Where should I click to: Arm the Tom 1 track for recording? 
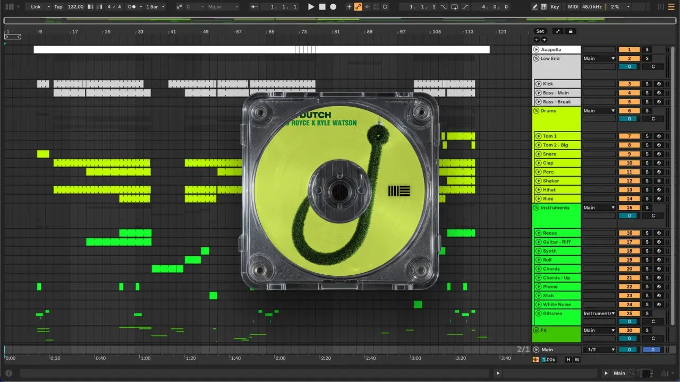pos(659,136)
